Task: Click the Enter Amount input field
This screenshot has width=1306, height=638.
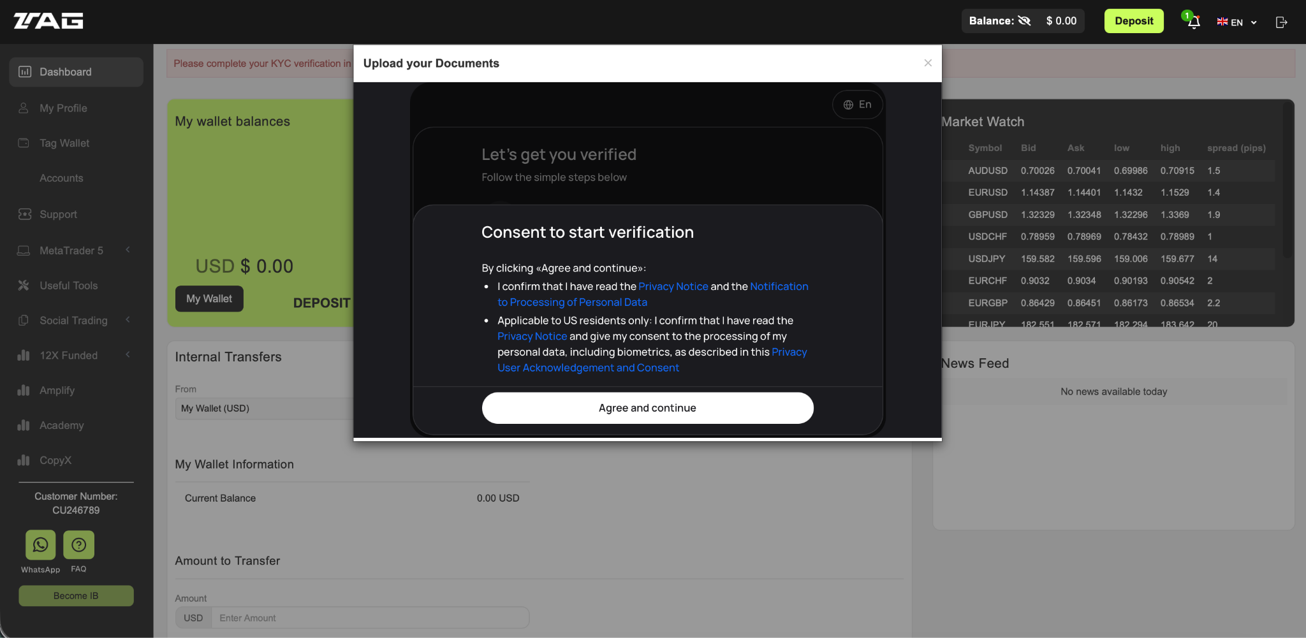Action: (370, 618)
